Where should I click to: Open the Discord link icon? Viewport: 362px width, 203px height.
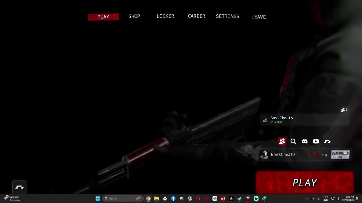305,141
